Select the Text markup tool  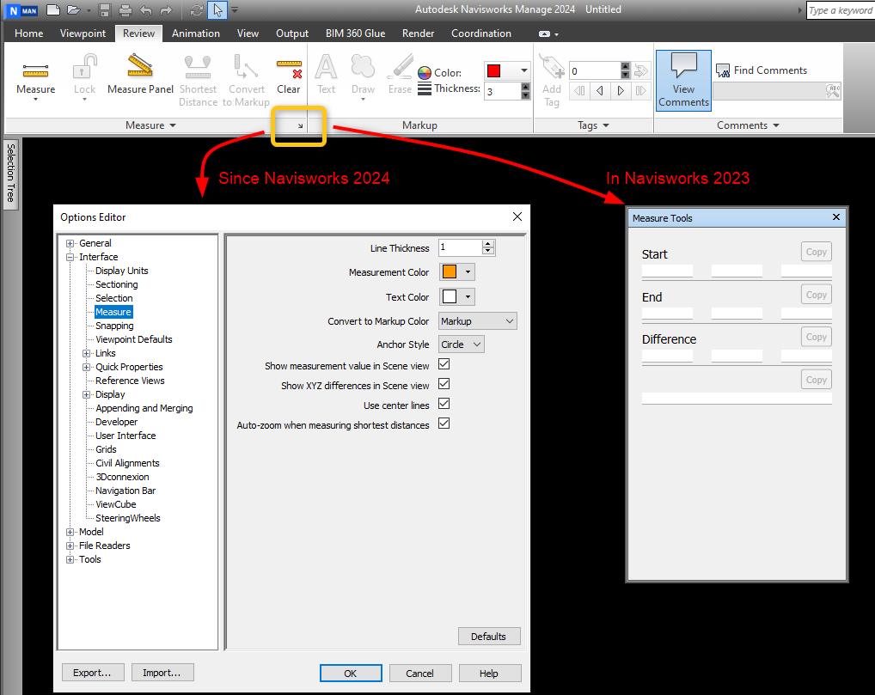point(326,75)
